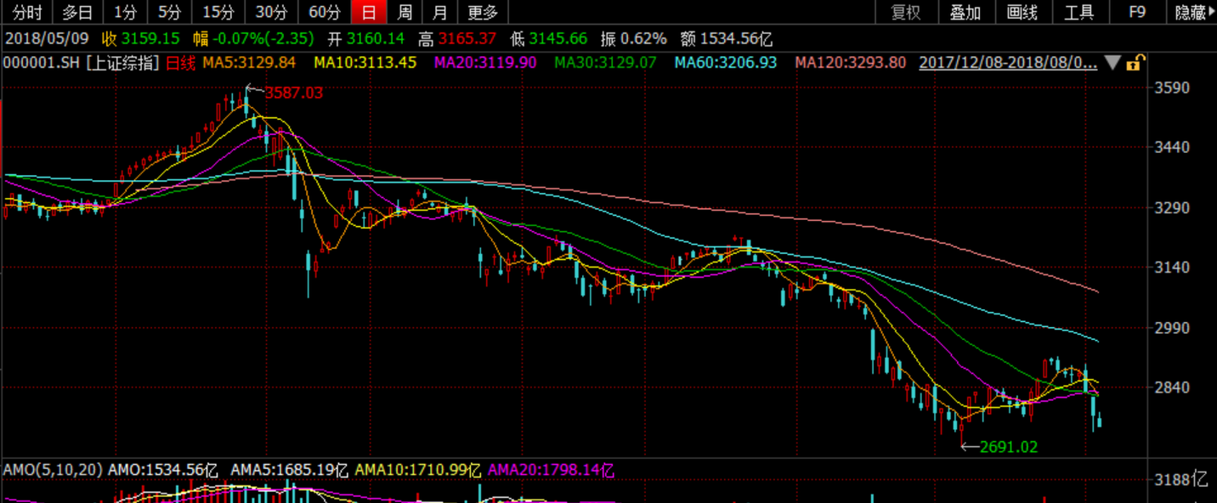This screenshot has height=503, width=1217.
Task: Open the 更多 more periods menu
Action: (x=483, y=12)
